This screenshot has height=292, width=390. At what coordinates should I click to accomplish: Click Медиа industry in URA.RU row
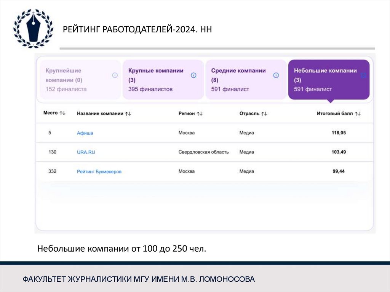246,152
